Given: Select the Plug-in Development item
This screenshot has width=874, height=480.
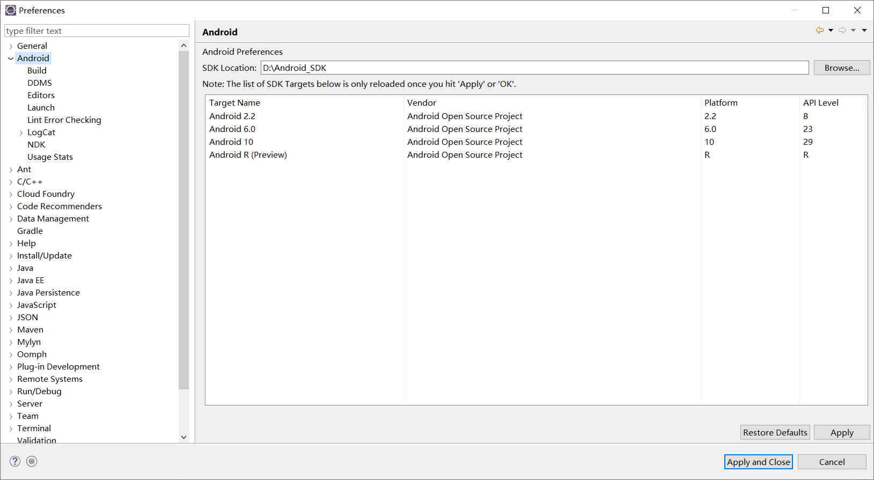Looking at the screenshot, I should tap(58, 366).
